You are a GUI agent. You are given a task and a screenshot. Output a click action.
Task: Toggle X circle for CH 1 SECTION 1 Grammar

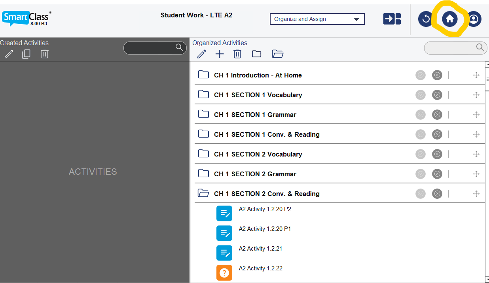pos(437,115)
